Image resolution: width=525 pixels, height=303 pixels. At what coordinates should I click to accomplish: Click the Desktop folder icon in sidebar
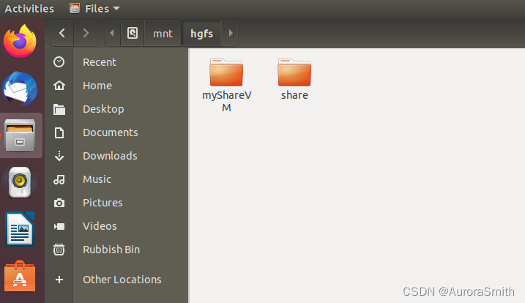[59, 109]
